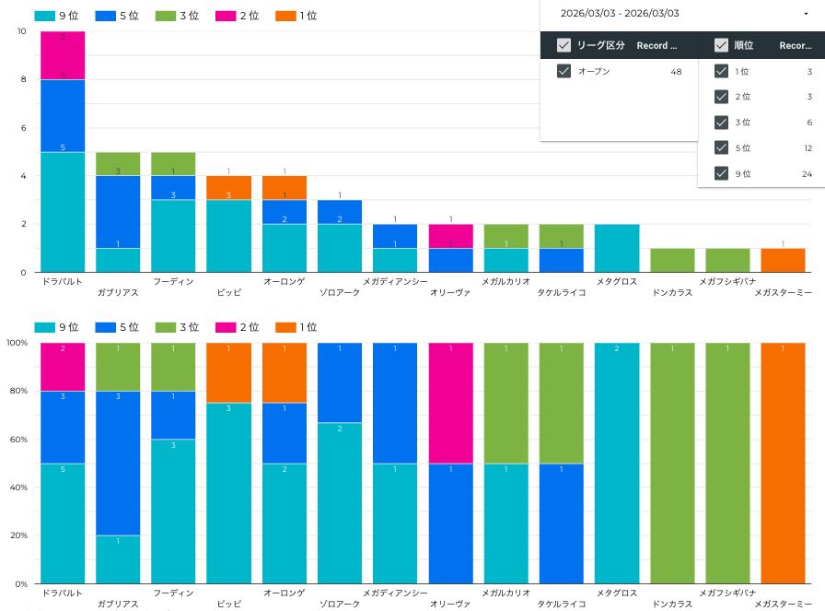This screenshot has width=825, height=611.
Task: Click the 5位 legend label in bottom chart
Action: [128, 327]
